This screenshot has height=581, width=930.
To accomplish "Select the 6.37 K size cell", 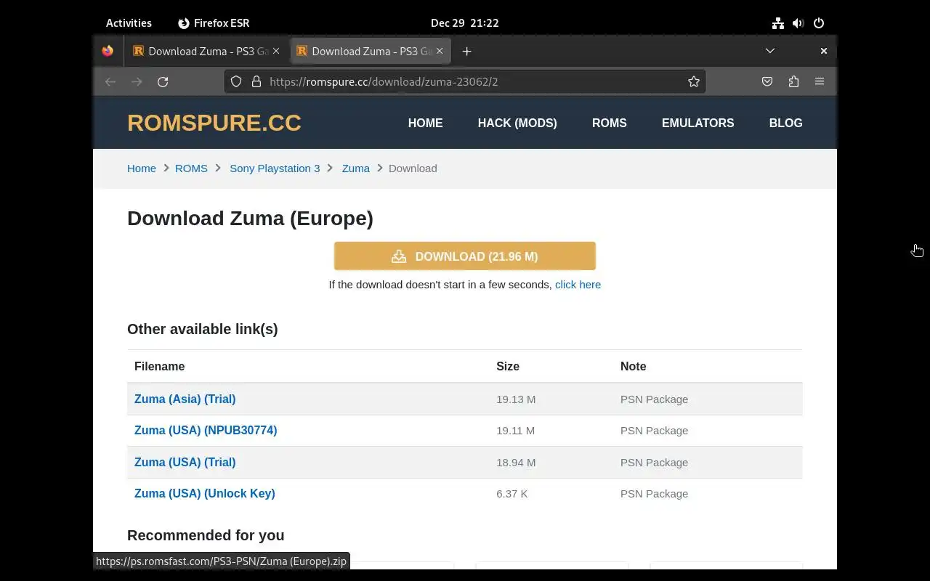I will (512, 494).
